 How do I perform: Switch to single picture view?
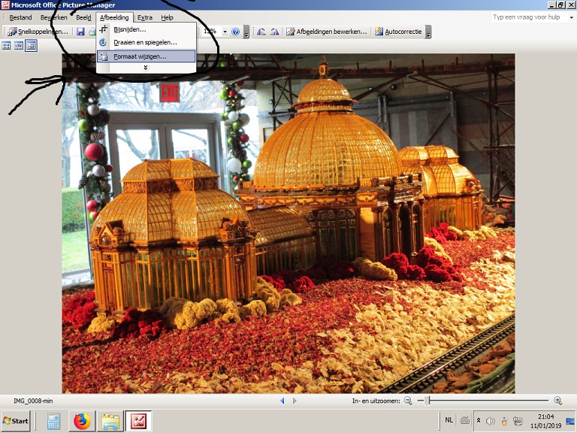pyautogui.click(x=31, y=46)
